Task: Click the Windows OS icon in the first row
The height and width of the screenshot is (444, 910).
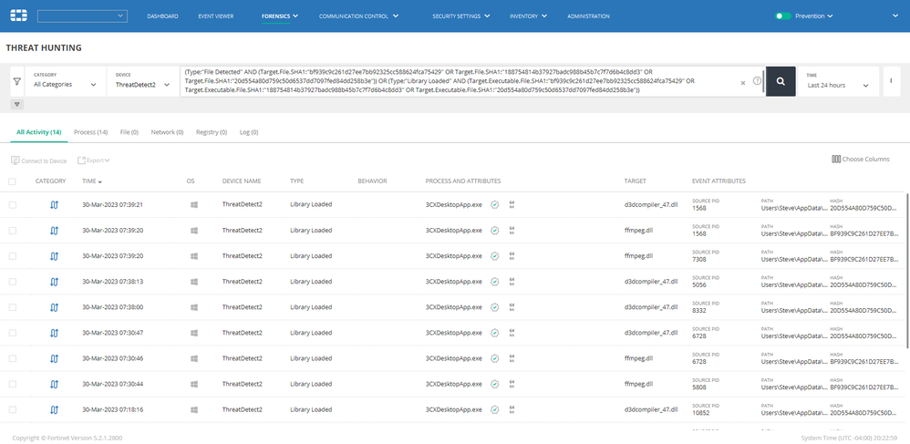Action: pyautogui.click(x=194, y=204)
